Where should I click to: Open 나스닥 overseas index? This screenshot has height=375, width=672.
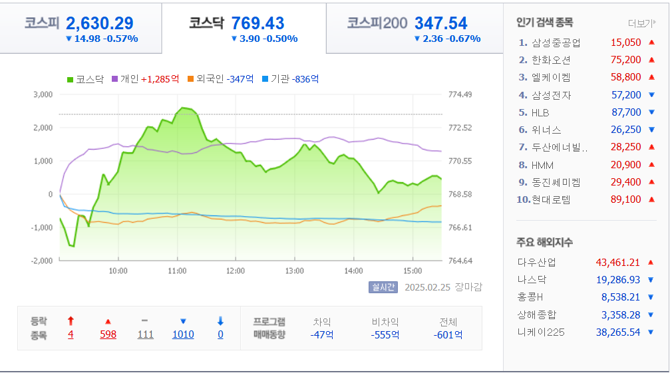(x=532, y=280)
